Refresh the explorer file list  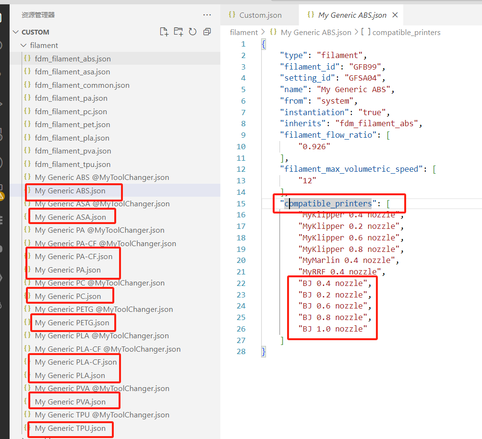[193, 32]
